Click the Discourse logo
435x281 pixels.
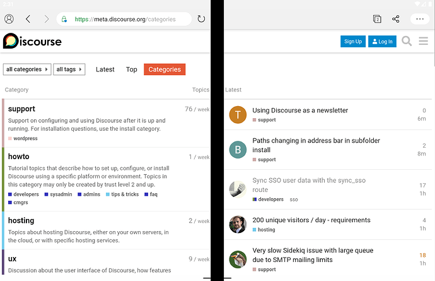point(32,41)
